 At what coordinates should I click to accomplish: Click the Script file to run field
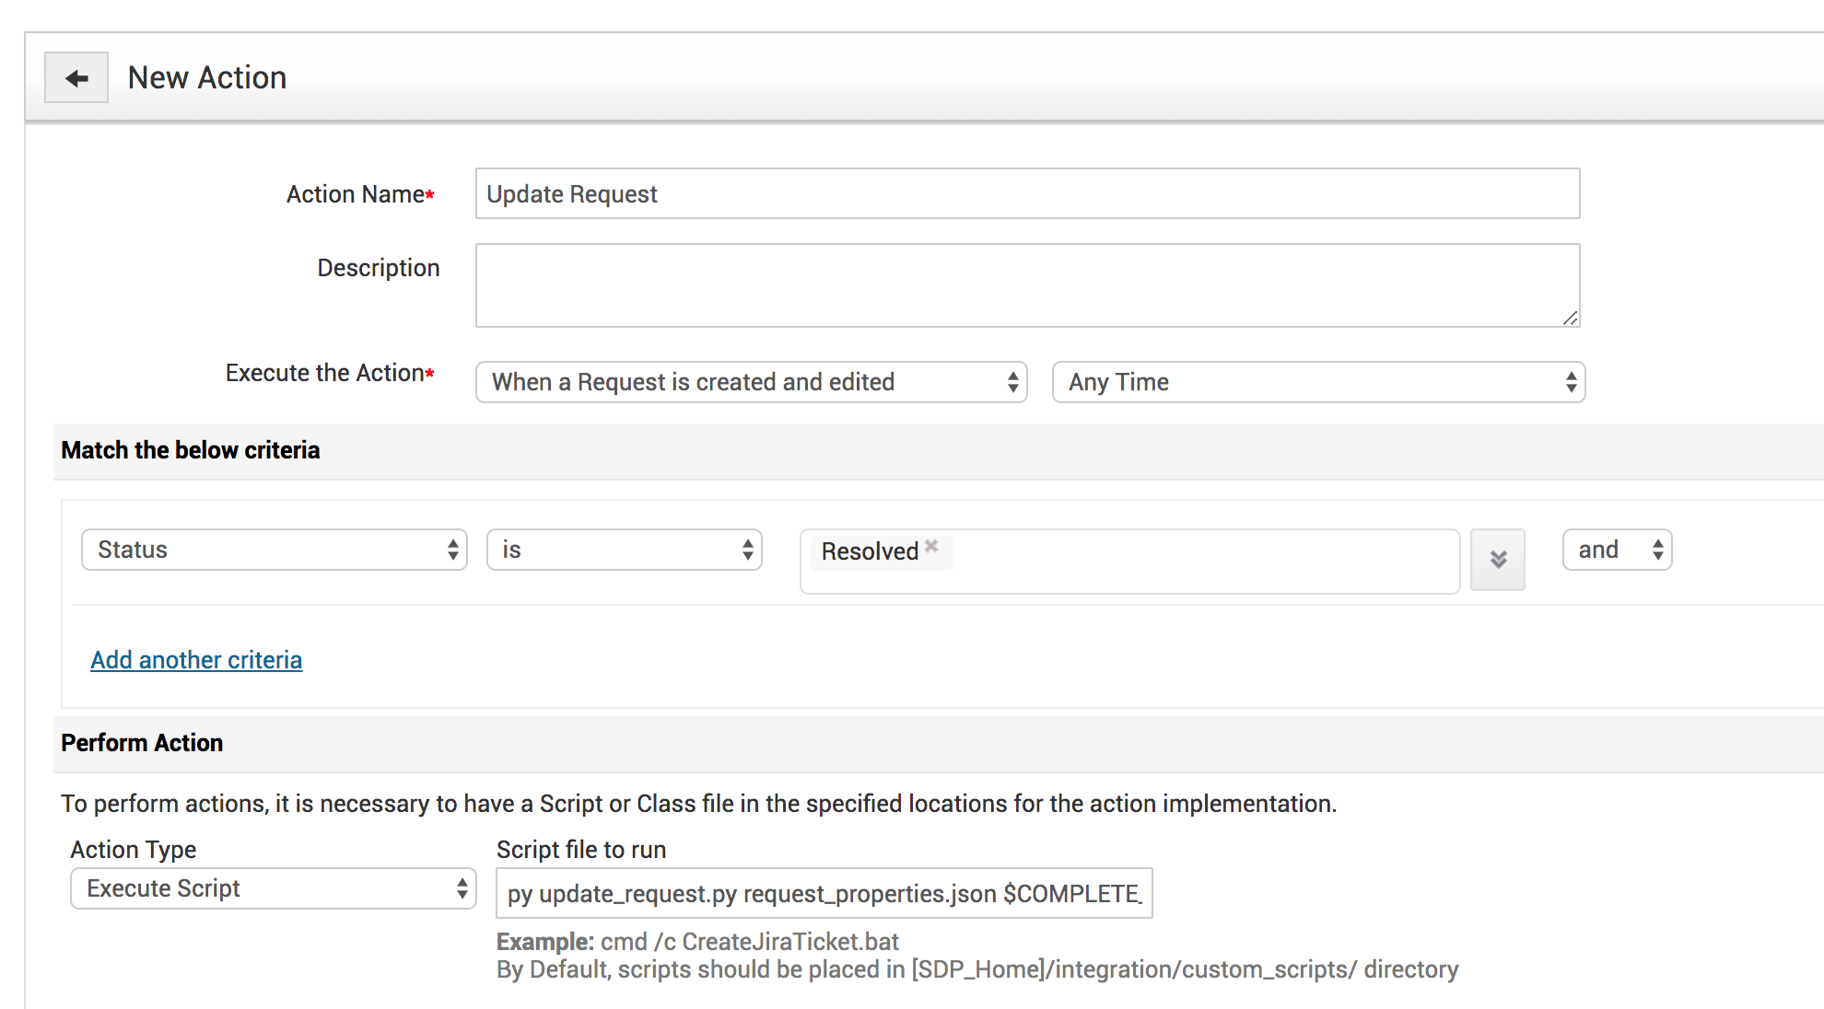click(824, 893)
